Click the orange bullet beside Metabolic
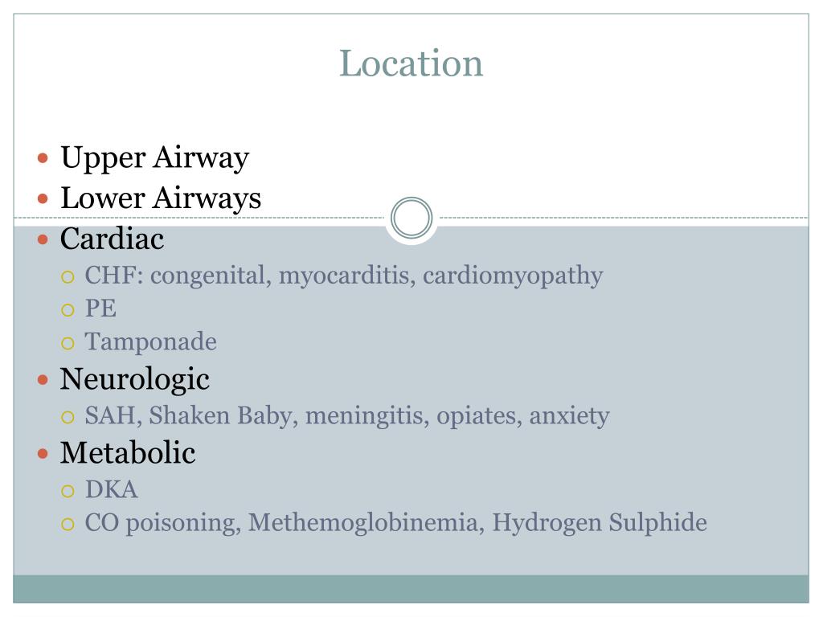Image resolution: width=823 pixels, height=617 pixels. click(x=43, y=453)
